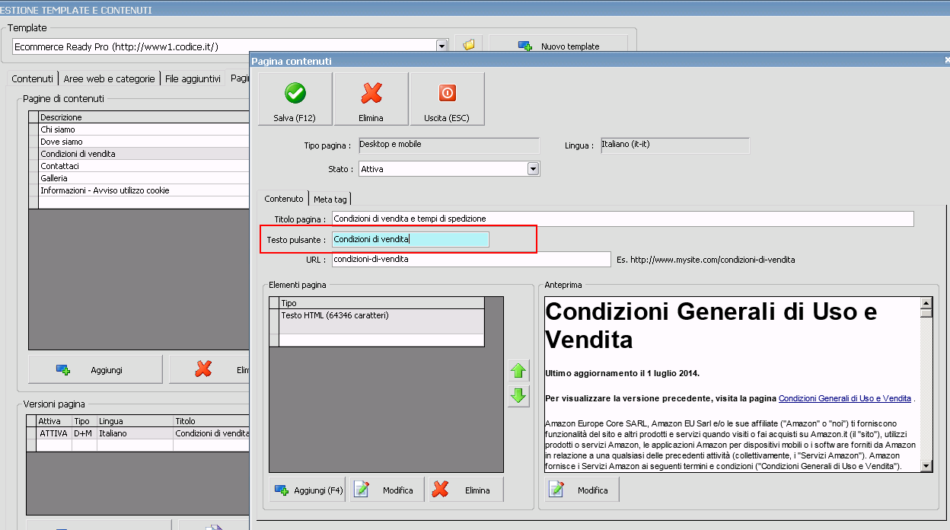
Task: Click the Lingua field Italiano (it-it)
Action: [x=674, y=145]
